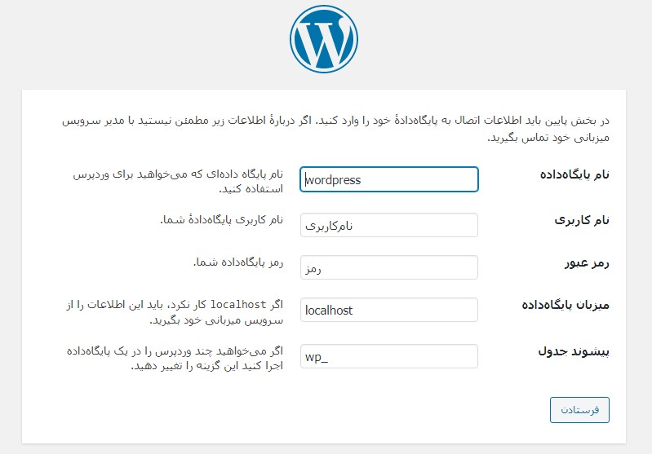Image resolution: width=652 pixels, height=454 pixels.
Task: Click the رمز پایگاه‌داده شما description
Action: [x=238, y=262]
